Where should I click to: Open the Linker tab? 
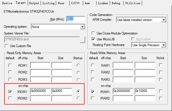(x=103, y=3)
